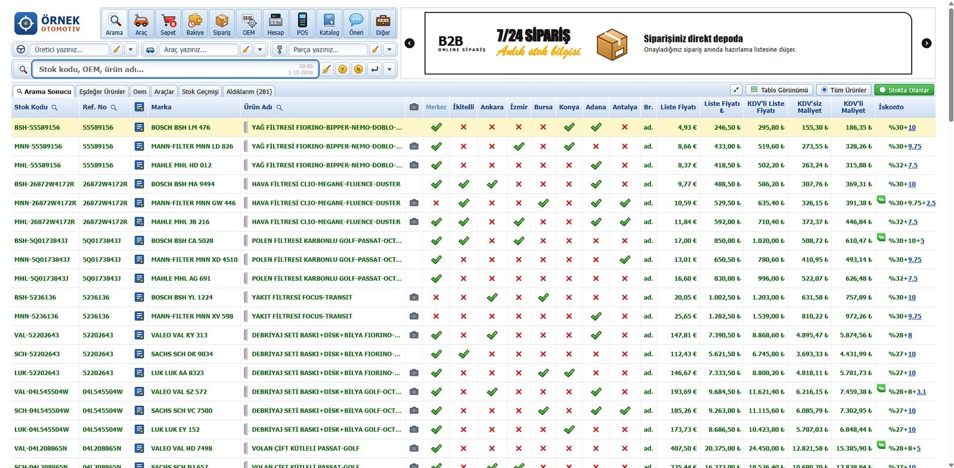The width and height of the screenshot is (954, 468).
Task: Clear the Parça field with its brush icon
Action: (x=376, y=49)
